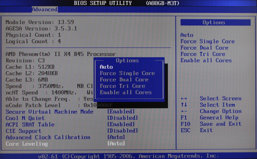Click the F10 key hint
Screen dimensions: 257x159
185,124
